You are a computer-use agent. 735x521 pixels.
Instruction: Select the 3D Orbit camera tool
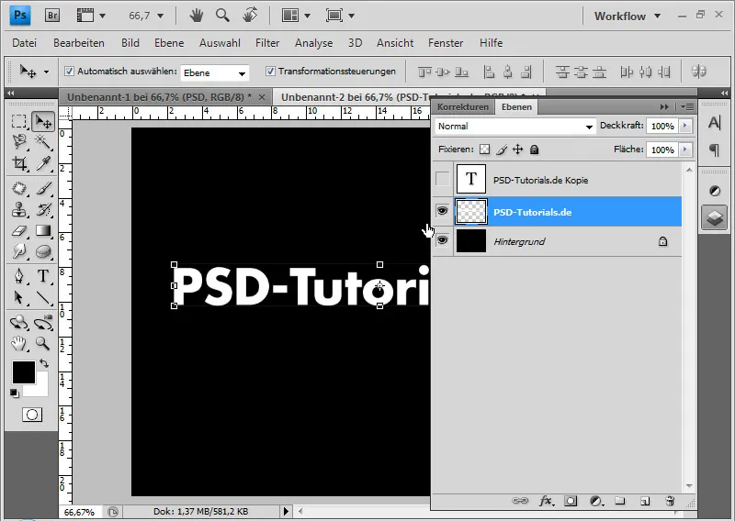(x=43, y=323)
